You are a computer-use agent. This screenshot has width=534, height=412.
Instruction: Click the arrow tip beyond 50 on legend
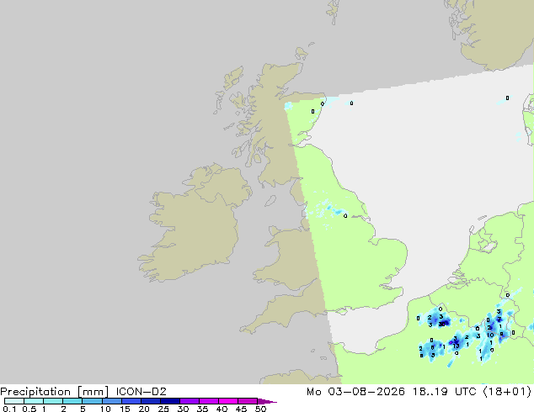click(x=267, y=401)
